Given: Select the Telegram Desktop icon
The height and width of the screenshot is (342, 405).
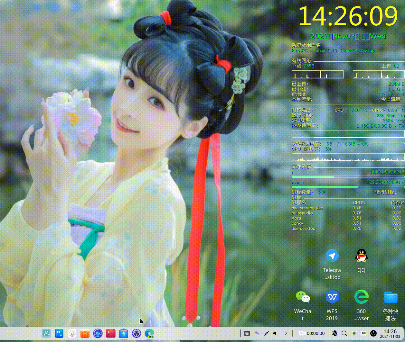Looking at the screenshot, I should click(332, 264).
